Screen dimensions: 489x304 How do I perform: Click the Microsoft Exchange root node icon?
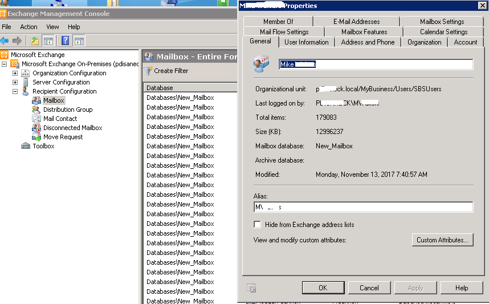pyautogui.click(x=5, y=55)
